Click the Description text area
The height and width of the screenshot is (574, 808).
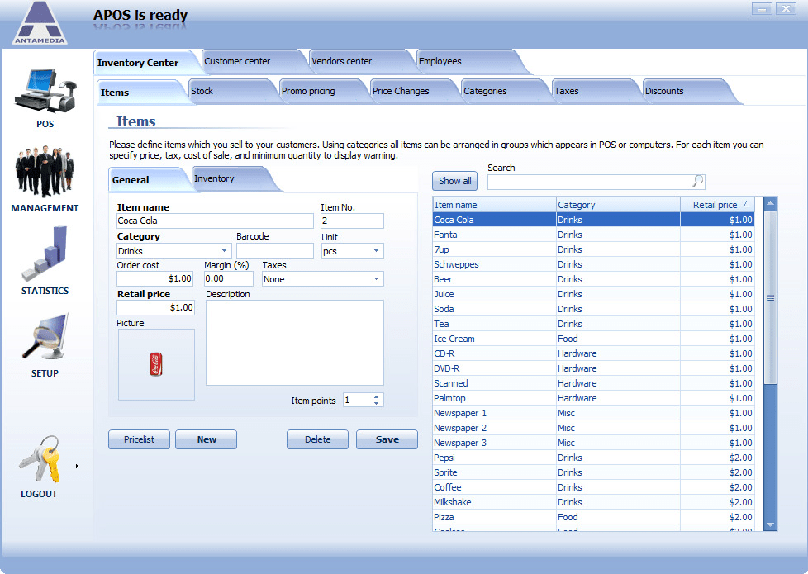point(295,343)
